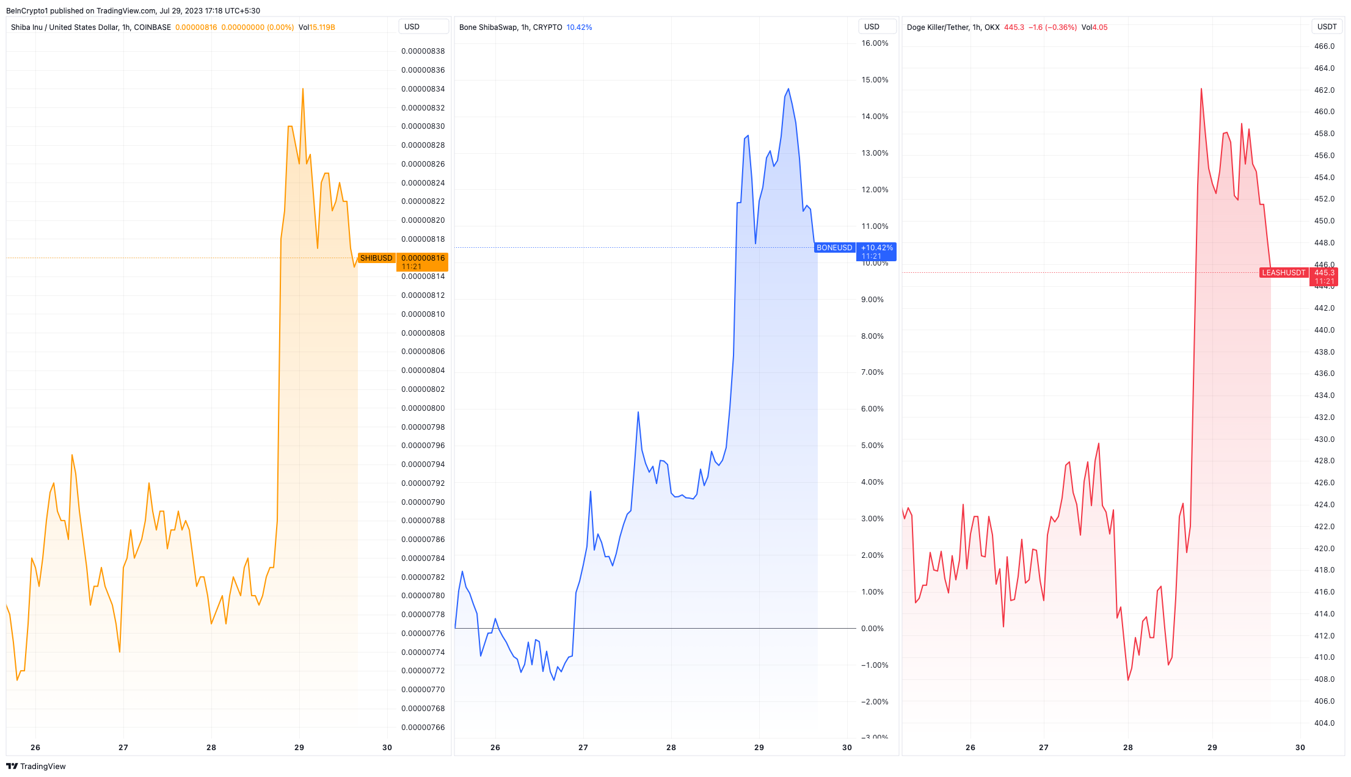The width and height of the screenshot is (1351, 777).
Task: Click date 28 on LEASH chart time axis
Action: (1127, 747)
